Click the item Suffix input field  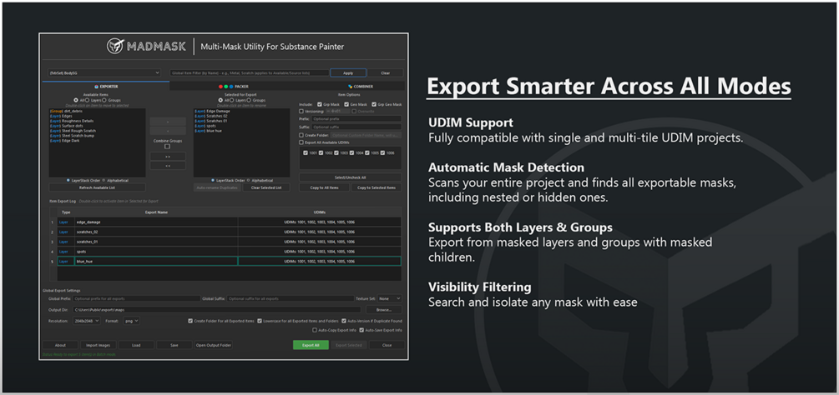[356, 127]
